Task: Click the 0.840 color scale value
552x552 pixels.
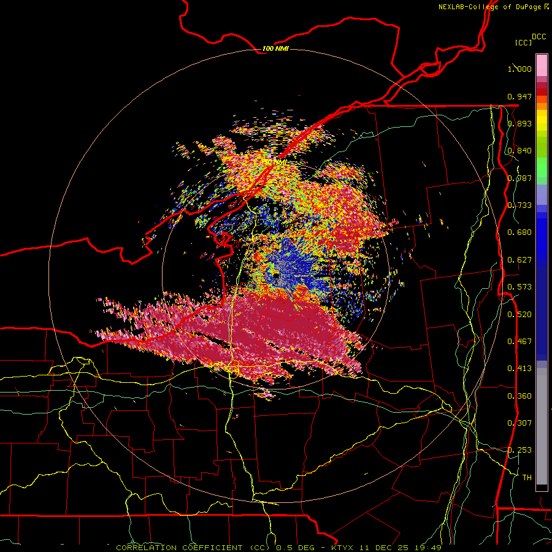Action: point(519,151)
